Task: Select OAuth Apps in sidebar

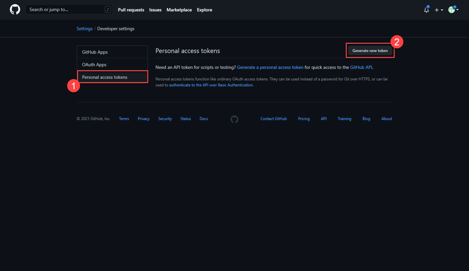Action: (x=112, y=65)
